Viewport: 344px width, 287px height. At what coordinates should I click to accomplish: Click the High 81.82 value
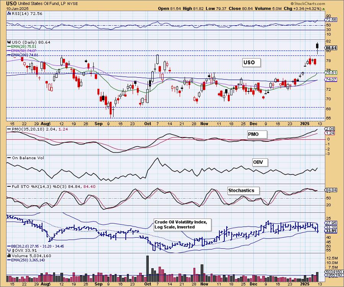[193, 8]
